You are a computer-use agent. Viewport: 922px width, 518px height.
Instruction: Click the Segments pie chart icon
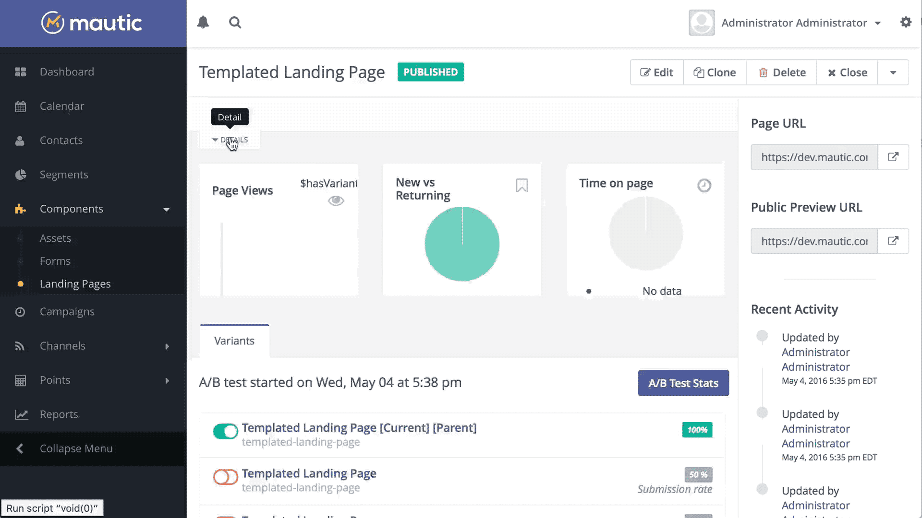coord(20,175)
